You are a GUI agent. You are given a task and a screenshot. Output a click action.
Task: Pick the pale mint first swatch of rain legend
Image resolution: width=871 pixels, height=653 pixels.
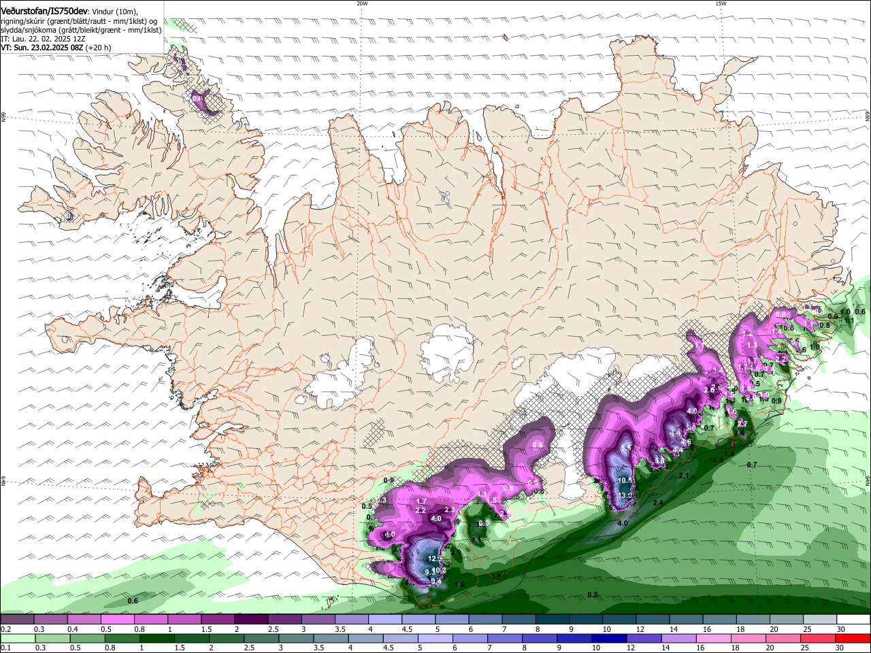tap(18, 639)
